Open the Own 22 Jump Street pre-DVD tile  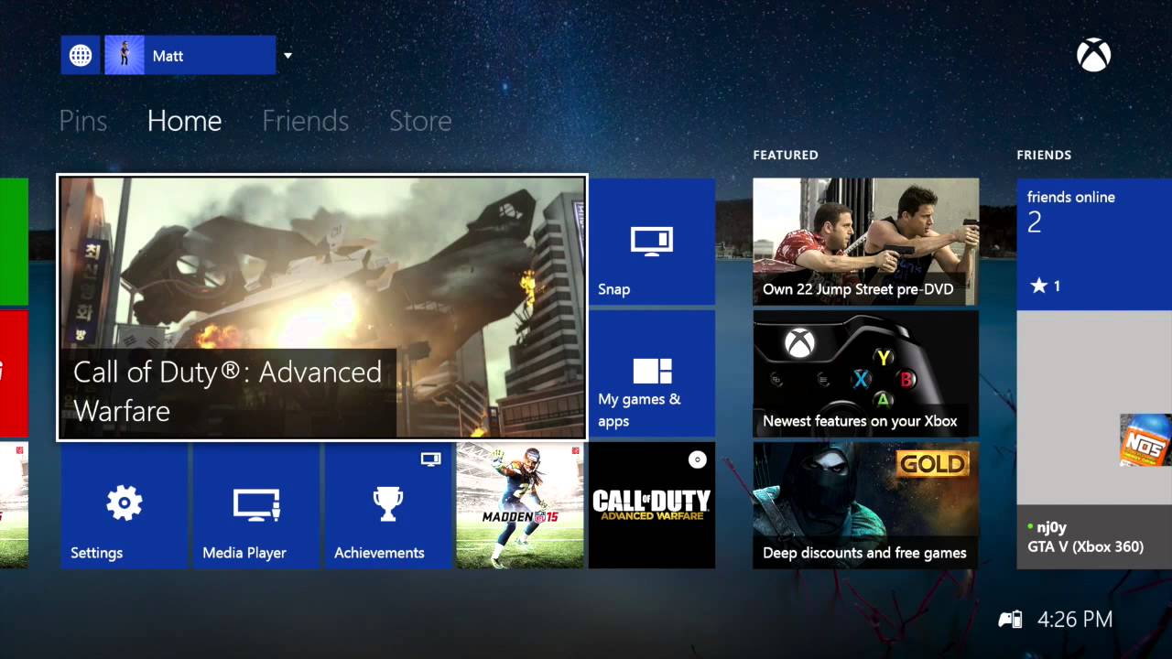(865, 242)
